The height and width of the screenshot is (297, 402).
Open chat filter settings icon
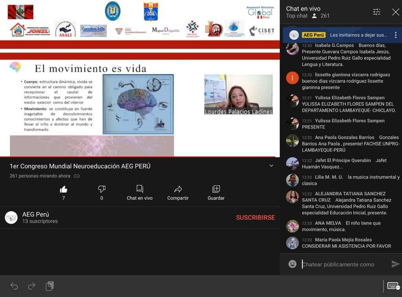point(376,12)
